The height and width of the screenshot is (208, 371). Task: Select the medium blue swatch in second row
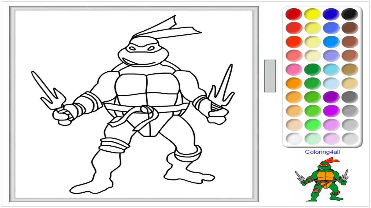[331, 28]
